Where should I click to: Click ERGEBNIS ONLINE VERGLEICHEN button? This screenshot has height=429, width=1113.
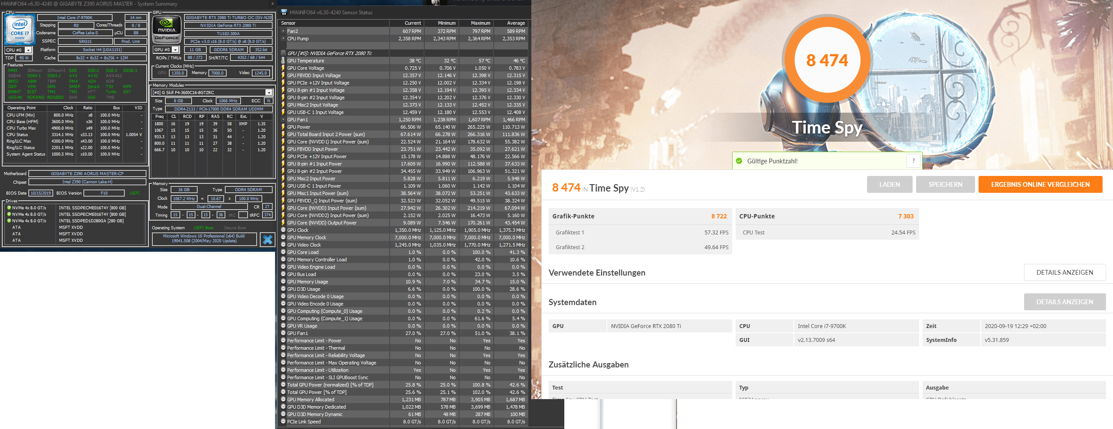point(1040,185)
